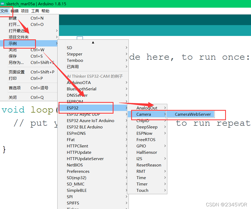Expand I2S under ESP32
The width and height of the screenshot is (251, 209).
point(147,159)
